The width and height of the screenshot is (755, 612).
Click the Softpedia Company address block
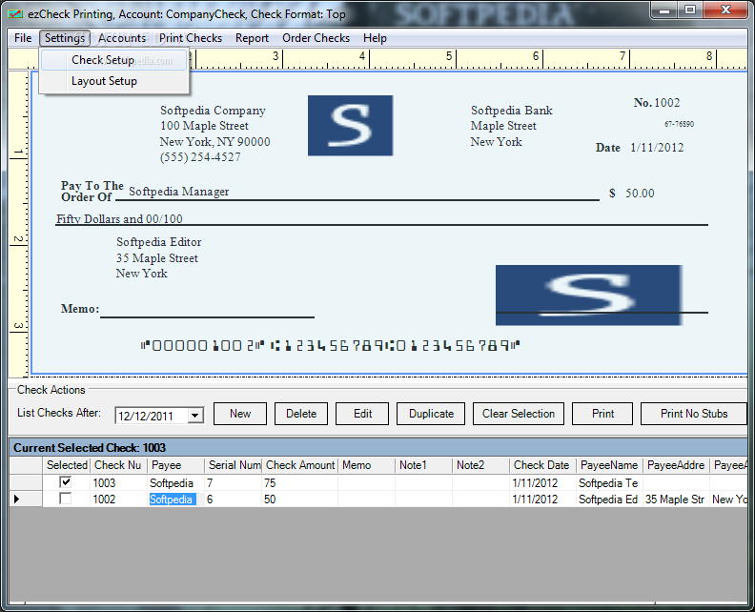[214, 133]
